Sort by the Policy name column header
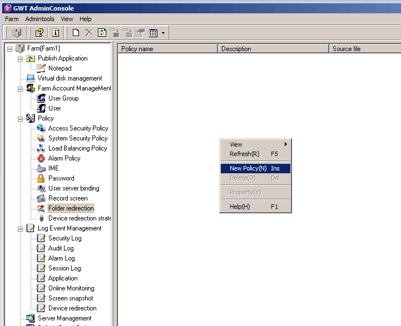401x326 pixels. click(167, 49)
